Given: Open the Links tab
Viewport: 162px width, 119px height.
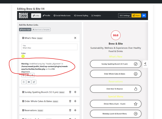Looking at the screenshot, I should click(x=36, y=16).
